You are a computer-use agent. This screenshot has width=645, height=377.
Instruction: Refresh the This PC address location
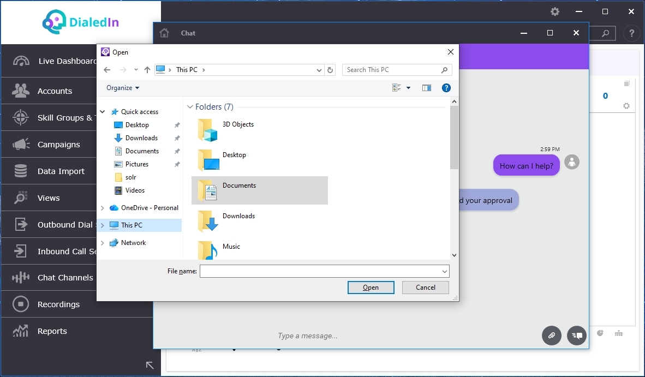click(x=330, y=70)
